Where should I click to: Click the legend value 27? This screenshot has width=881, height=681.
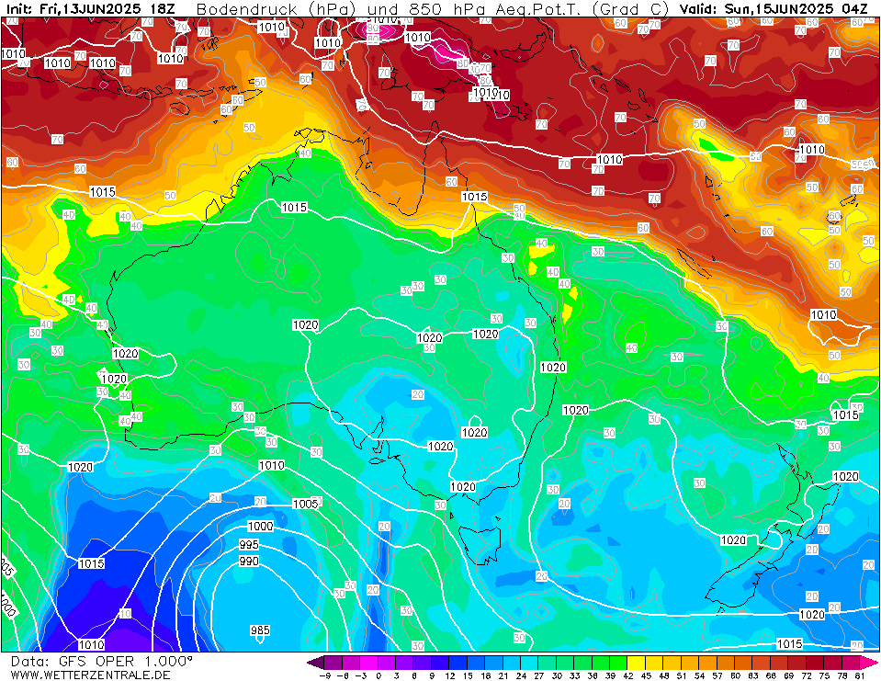(x=538, y=675)
